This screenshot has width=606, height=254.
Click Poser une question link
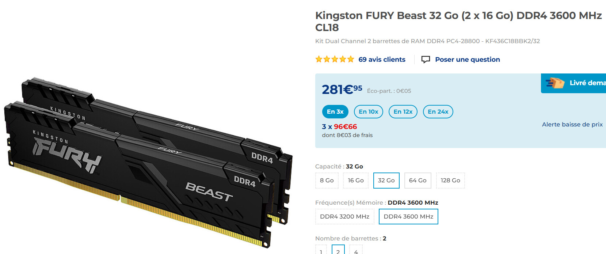(x=468, y=60)
